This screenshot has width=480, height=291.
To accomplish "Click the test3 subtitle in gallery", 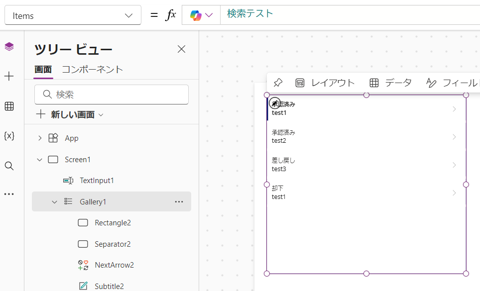I will point(279,169).
